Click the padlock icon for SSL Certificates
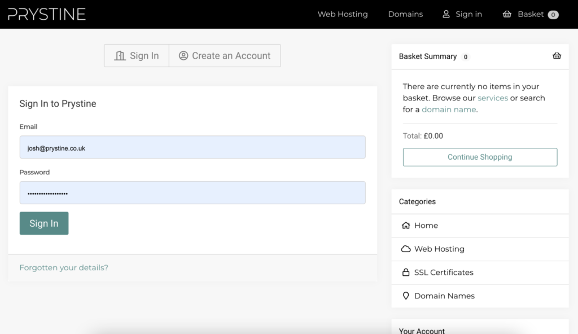The image size is (578, 334). point(405,273)
